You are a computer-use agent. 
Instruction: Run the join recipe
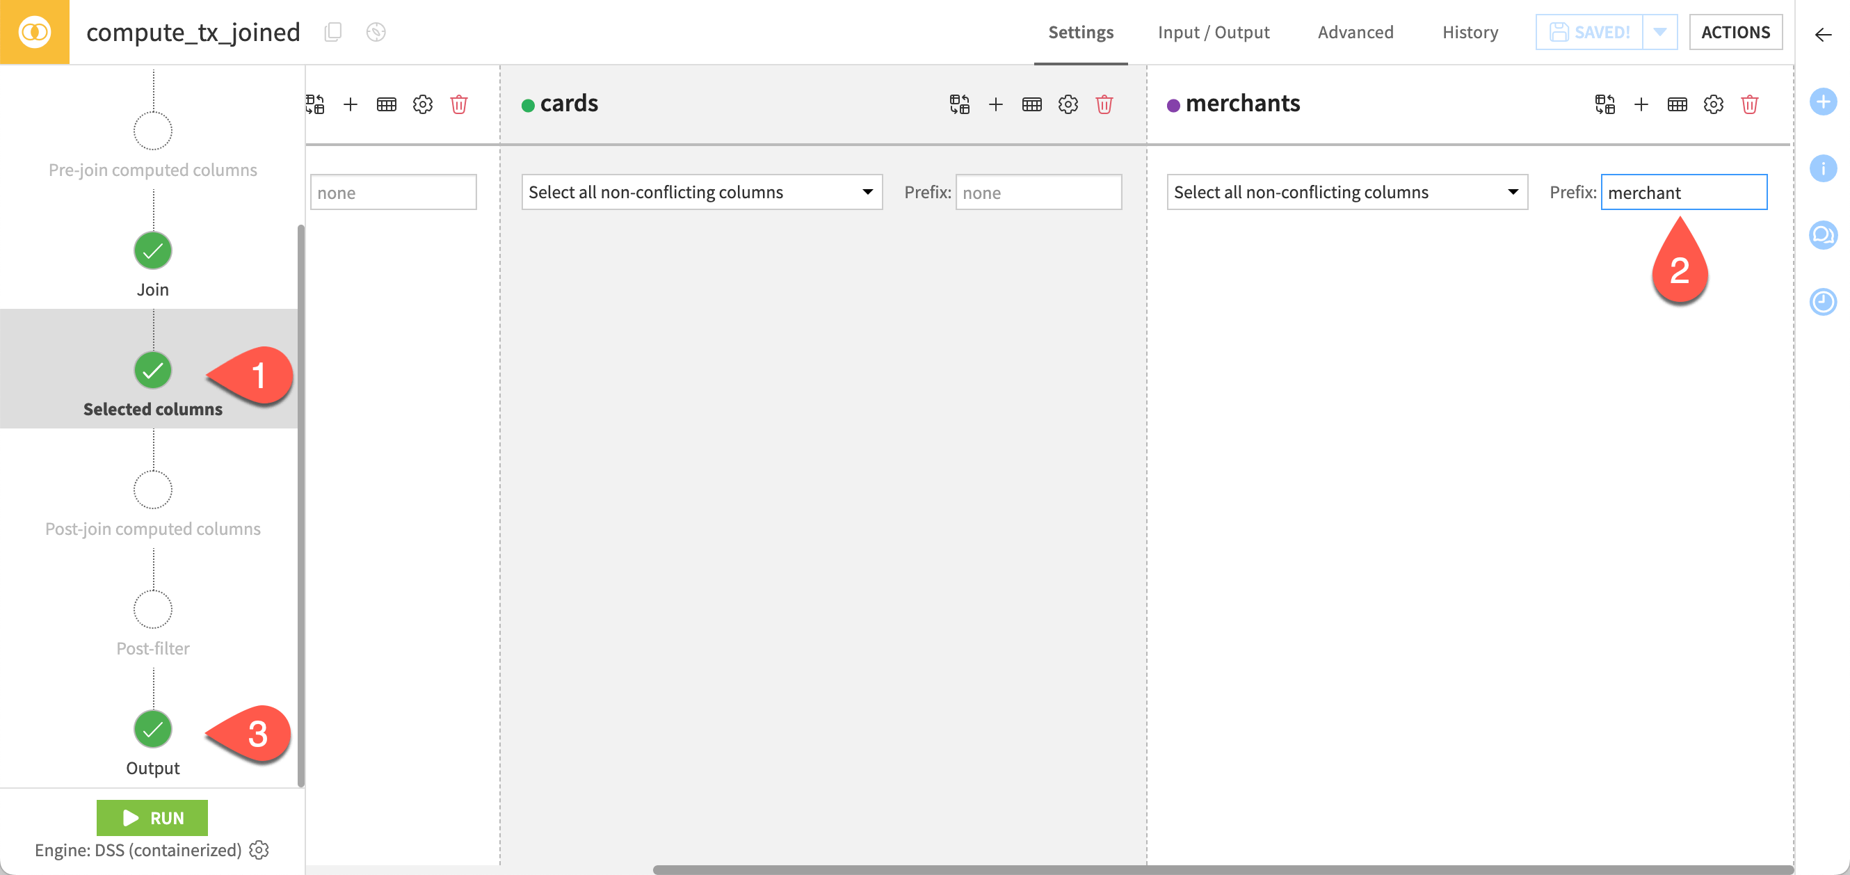click(x=152, y=817)
